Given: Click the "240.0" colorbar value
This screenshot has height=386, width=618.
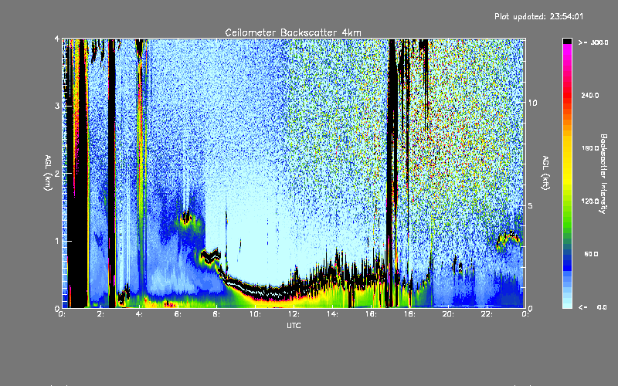Looking at the screenshot, I should (x=590, y=95).
